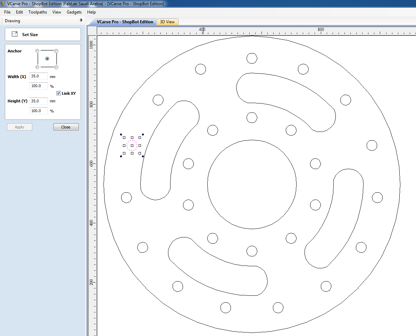The width and height of the screenshot is (416, 336).
Task: Select the top-left anchor point
Action: (x=37, y=51)
